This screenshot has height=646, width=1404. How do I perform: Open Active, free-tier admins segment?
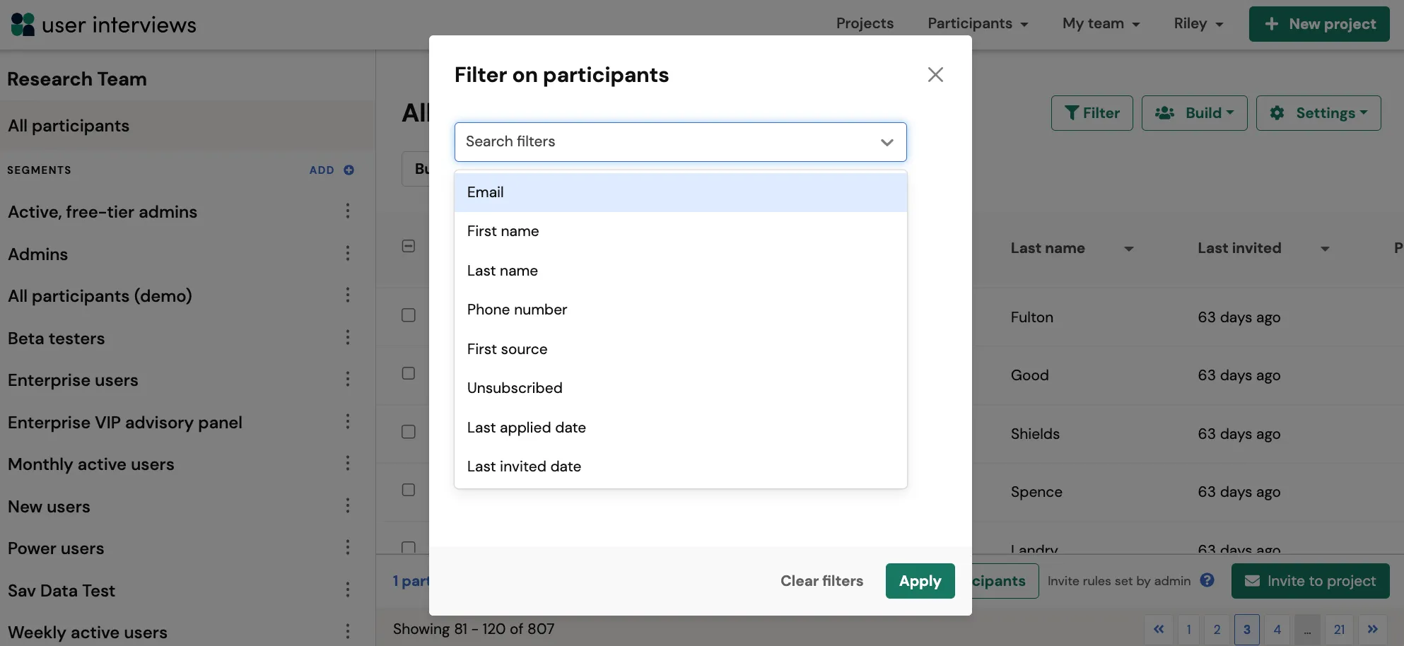point(103,212)
